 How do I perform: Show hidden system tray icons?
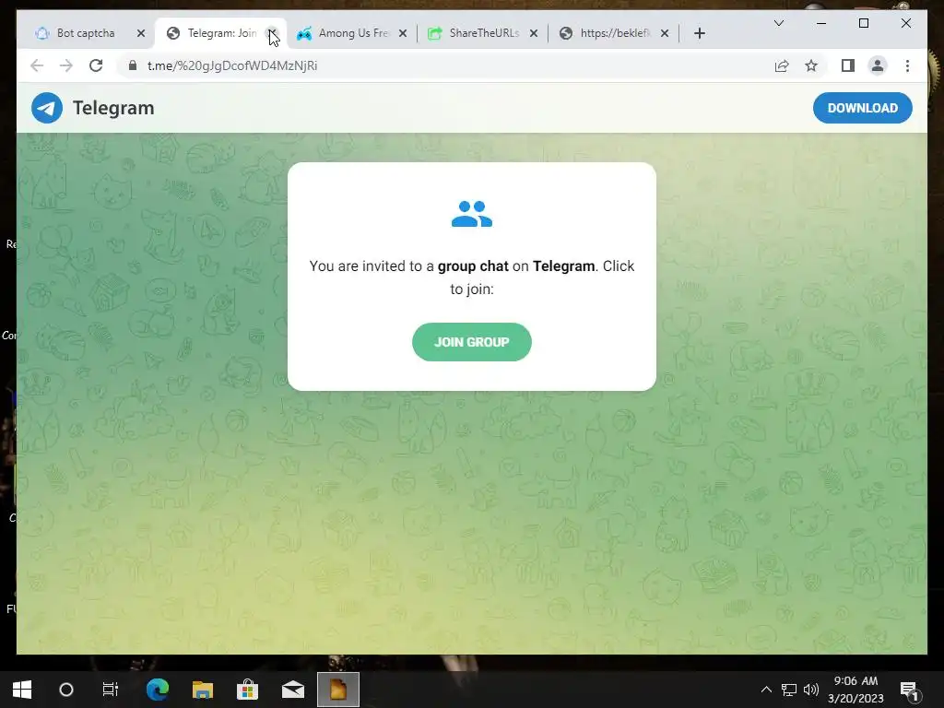click(766, 690)
